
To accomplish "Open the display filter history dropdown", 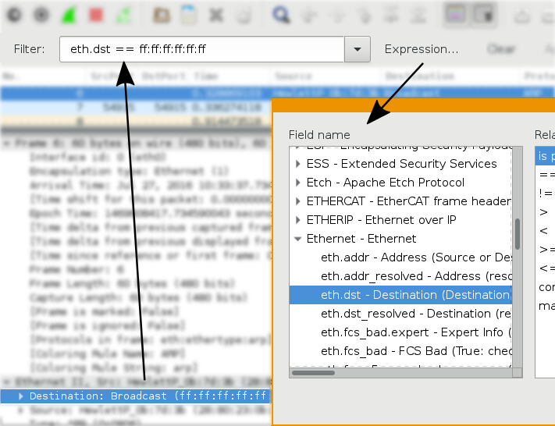I will coord(358,49).
